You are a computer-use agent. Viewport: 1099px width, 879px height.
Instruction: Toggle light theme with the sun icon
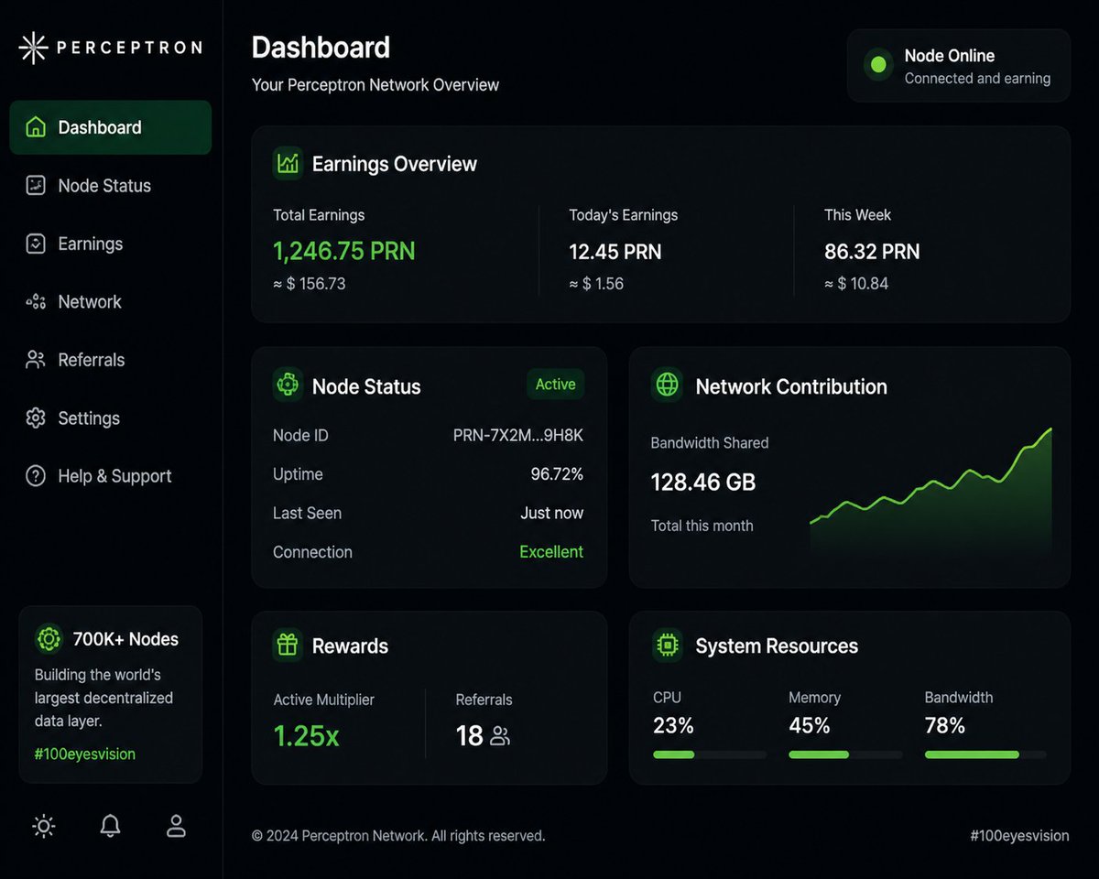(44, 826)
